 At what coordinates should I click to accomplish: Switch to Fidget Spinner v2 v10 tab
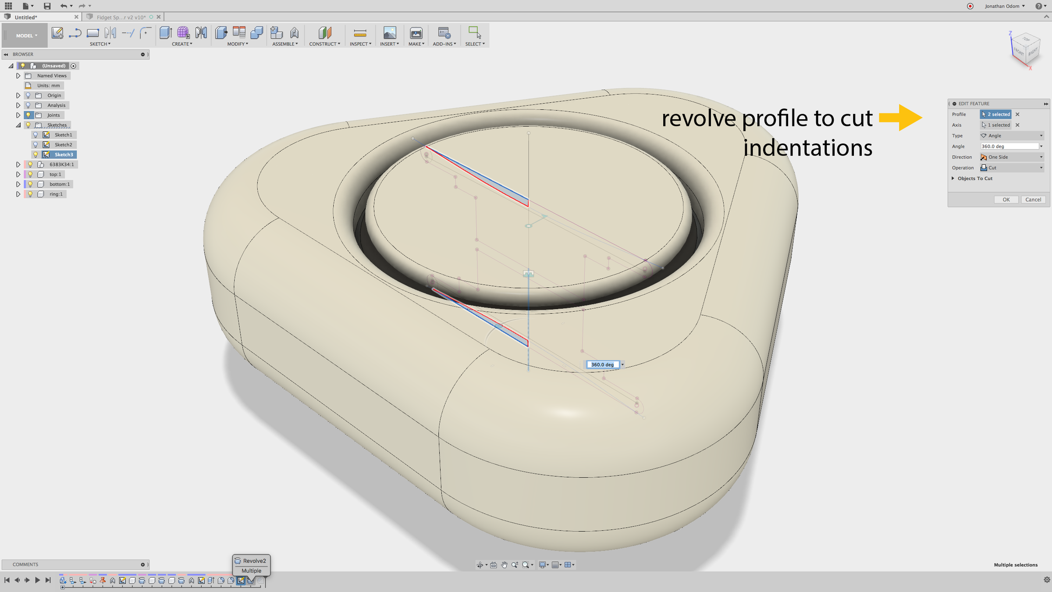(121, 17)
